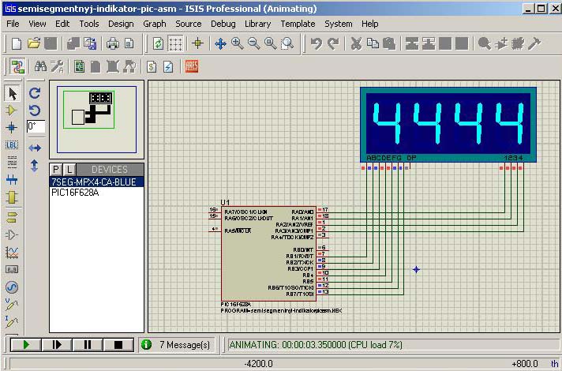Click the Zoom In magnifier
The width and height of the screenshot is (562, 371).
[x=237, y=44]
